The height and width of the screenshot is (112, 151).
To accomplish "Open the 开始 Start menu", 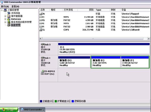I will 9,109.
